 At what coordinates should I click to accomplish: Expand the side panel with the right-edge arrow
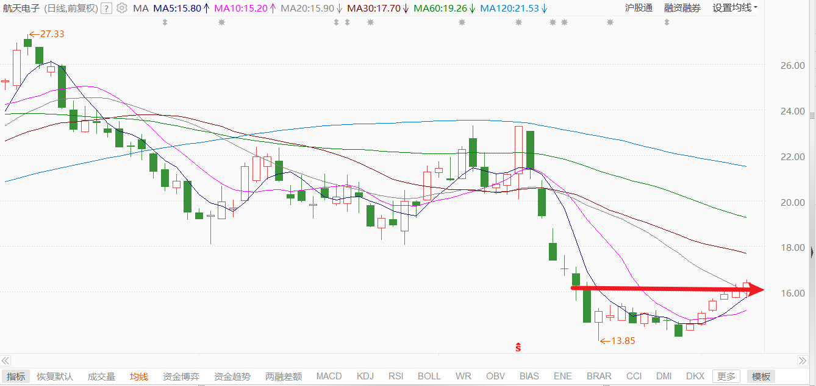(x=812, y=251)
